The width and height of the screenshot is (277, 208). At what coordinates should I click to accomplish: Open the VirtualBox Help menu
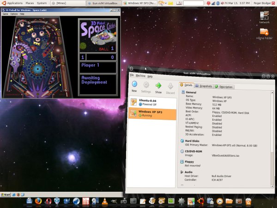(x=150, y=76)
